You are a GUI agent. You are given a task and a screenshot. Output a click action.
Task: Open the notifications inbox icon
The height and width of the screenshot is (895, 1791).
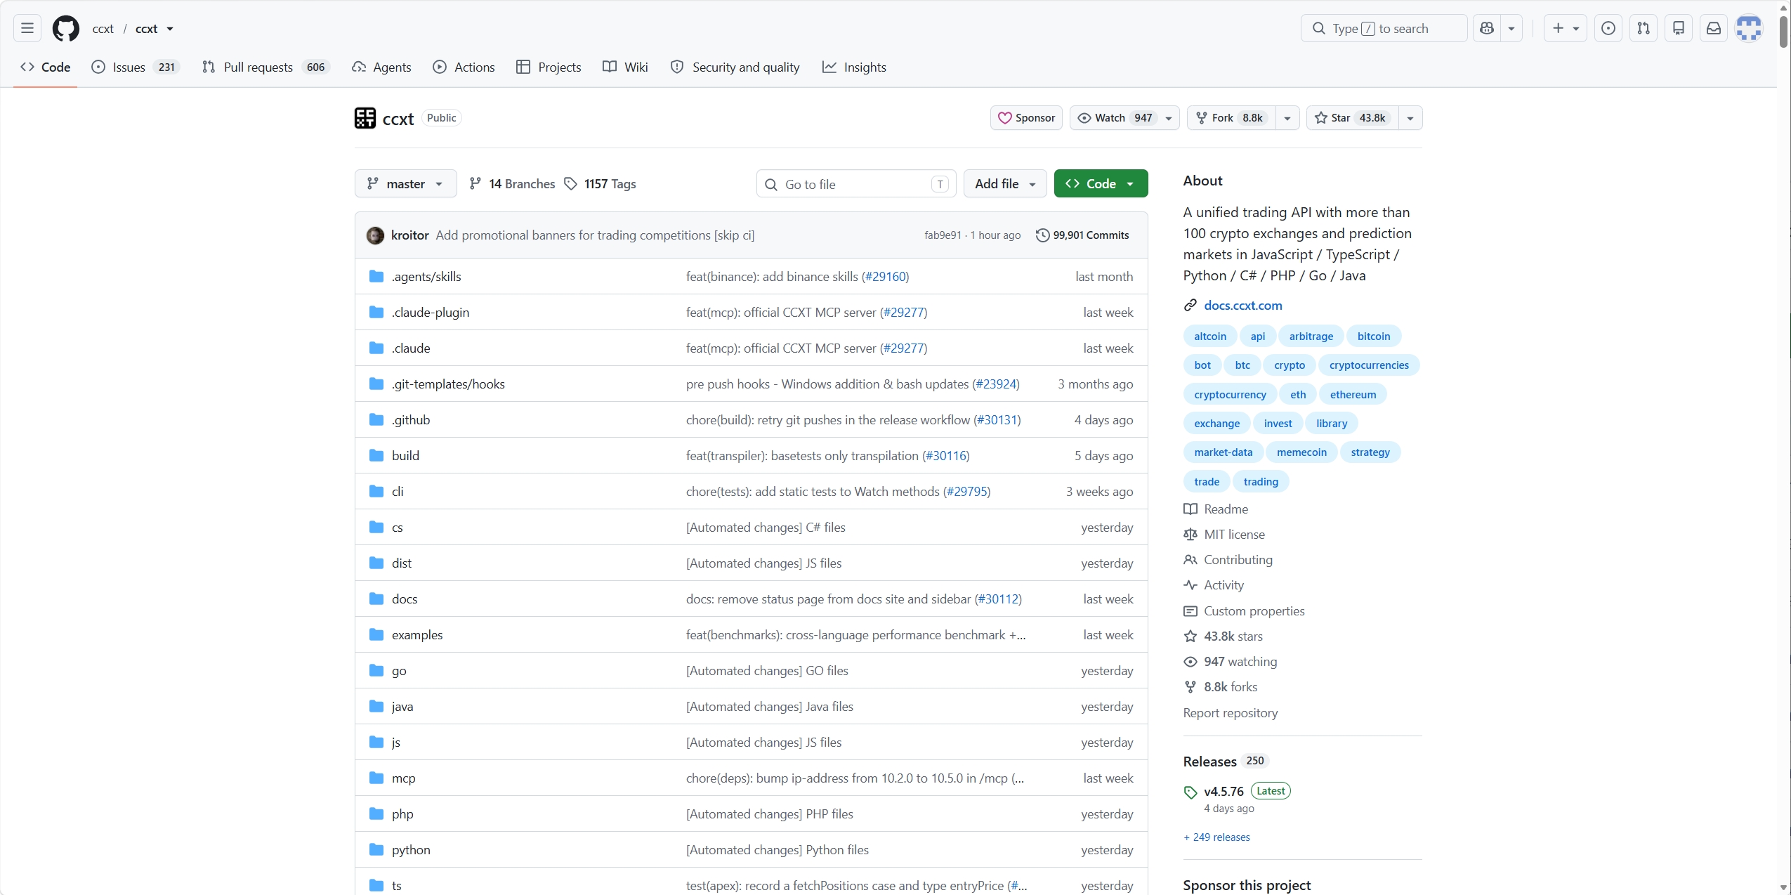pos(1714,28)
